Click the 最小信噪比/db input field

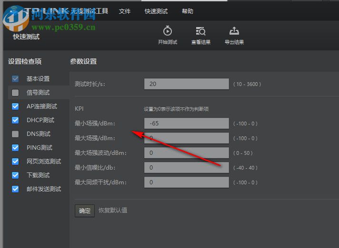click(x=186, y=168)
